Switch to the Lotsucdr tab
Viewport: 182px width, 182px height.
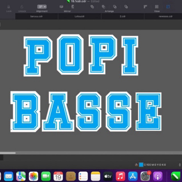pyautogui.click(x=79, y=17)
